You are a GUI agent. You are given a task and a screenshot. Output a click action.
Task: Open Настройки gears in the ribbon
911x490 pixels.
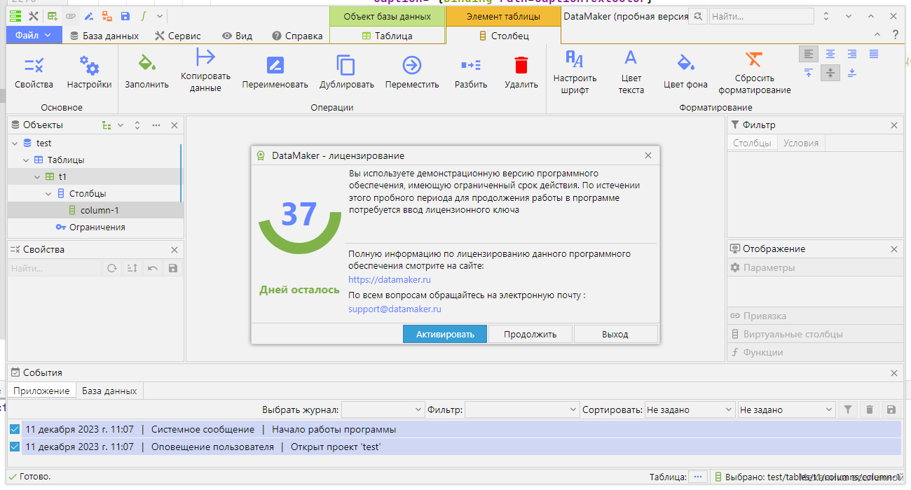click(89, 72)
